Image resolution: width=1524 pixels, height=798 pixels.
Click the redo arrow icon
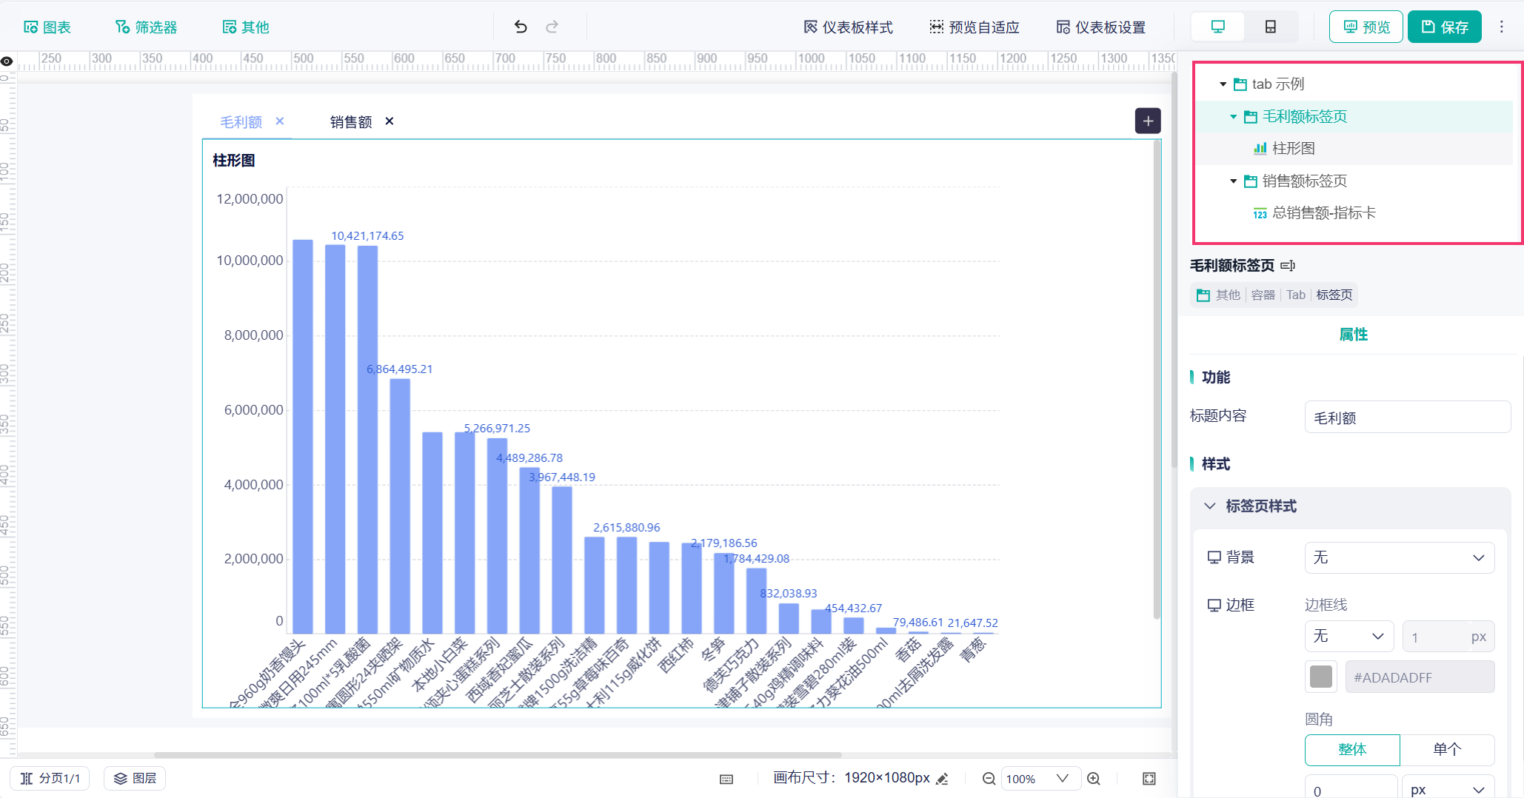click(552, 27)
